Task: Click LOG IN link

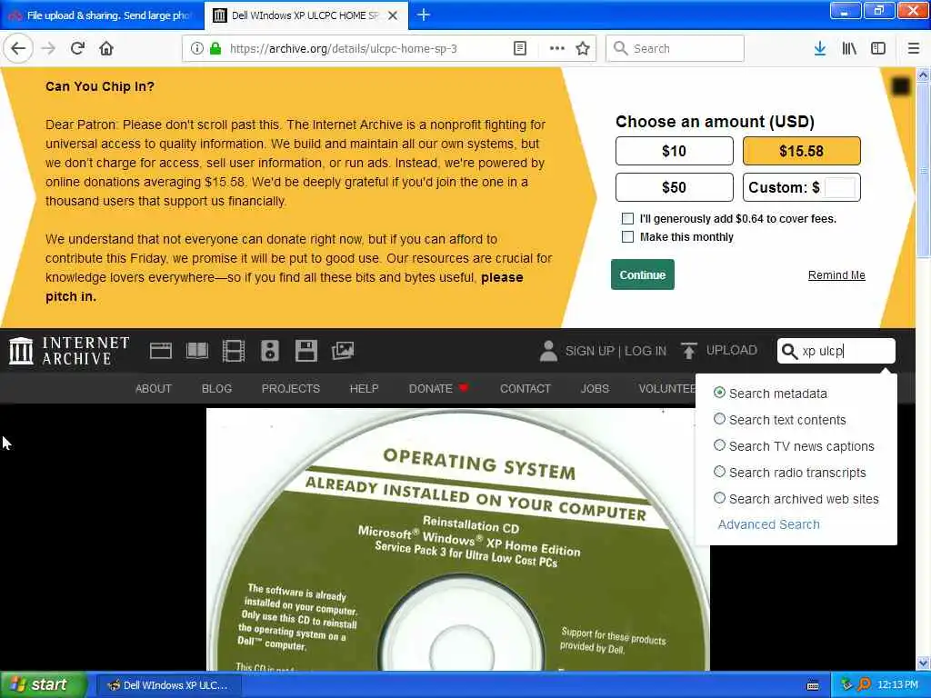Action: click(x=646, y=351)
